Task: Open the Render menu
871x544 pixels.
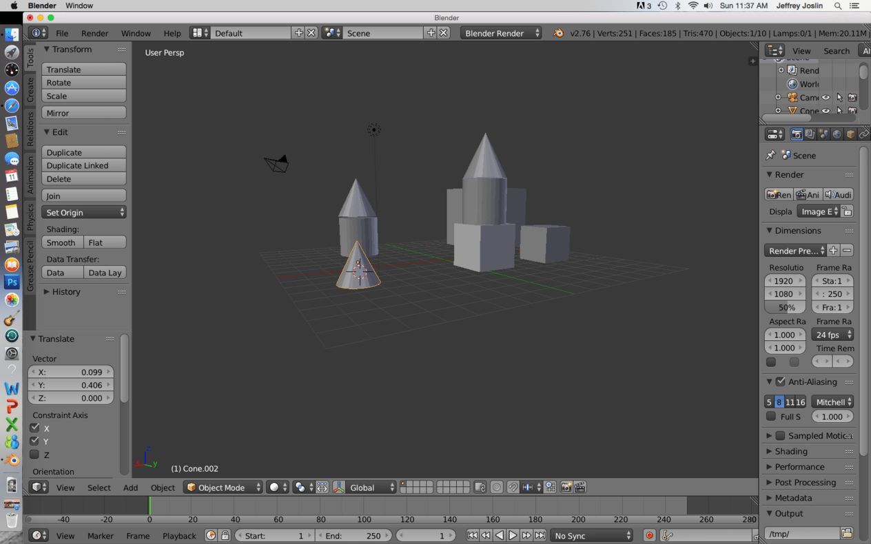Action: click(94, 33)
